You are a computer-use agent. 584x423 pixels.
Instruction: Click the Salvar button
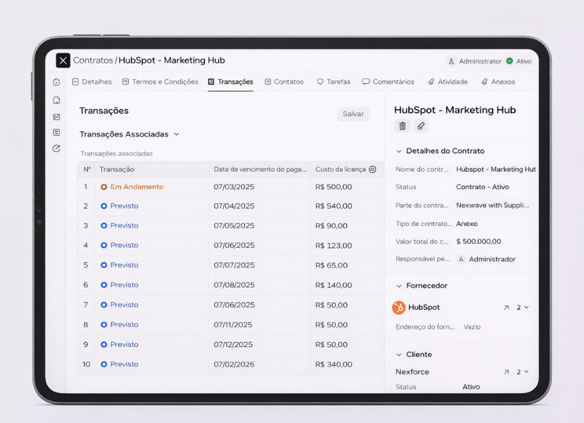(353, 114)
